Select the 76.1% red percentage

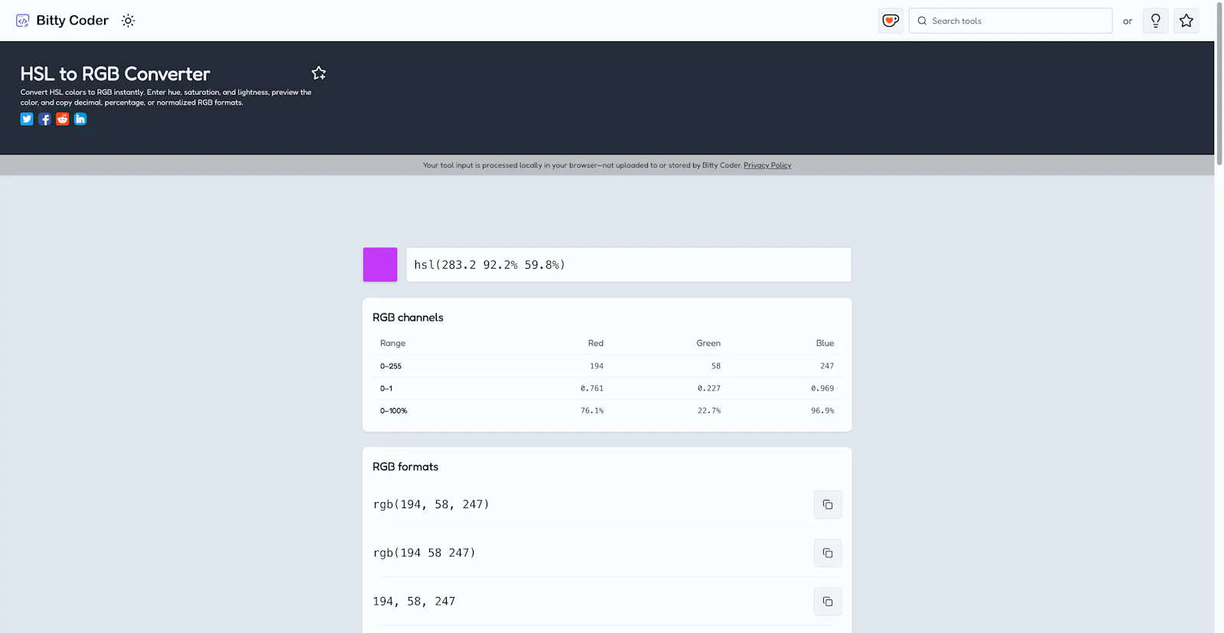tap(592, 411)
